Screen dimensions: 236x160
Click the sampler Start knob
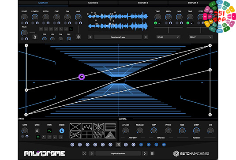(x=24, y=17)
